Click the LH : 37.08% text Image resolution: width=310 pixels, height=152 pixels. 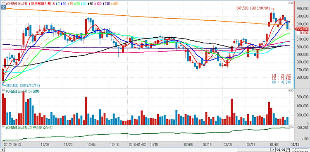[281, 75]
